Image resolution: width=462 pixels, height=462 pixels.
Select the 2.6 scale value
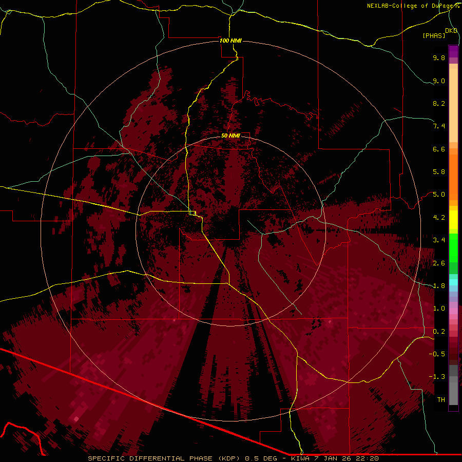(439, 263)
